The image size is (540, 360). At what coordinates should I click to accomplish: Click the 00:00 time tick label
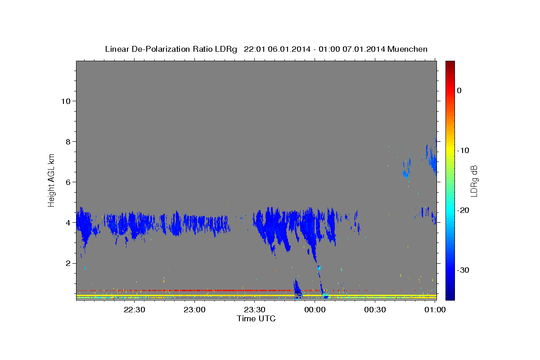(x=315, y=310)
